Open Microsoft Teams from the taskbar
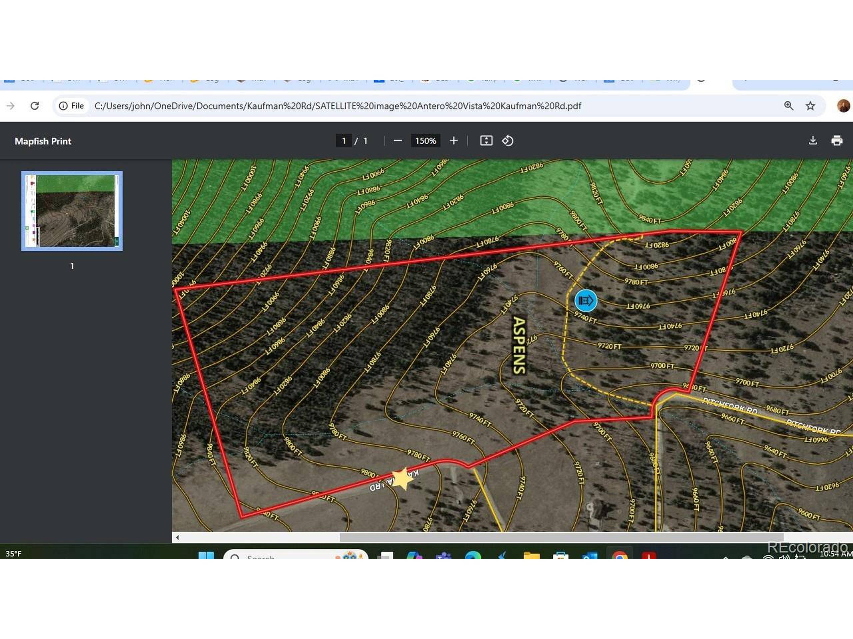The height and width of the screenshot is (639, 853). pyautogui.click(x=443, y=556)
